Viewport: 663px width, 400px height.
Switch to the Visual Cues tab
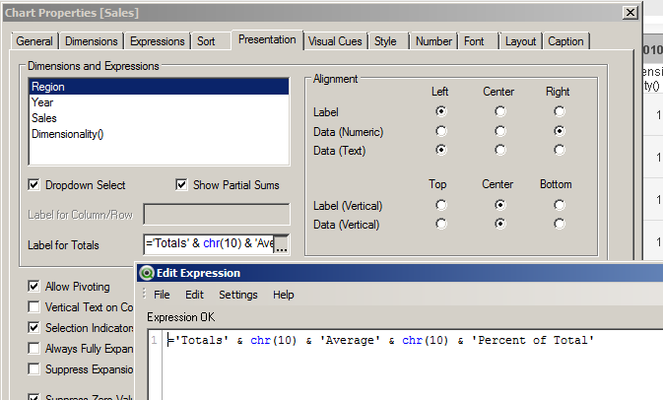335,41
